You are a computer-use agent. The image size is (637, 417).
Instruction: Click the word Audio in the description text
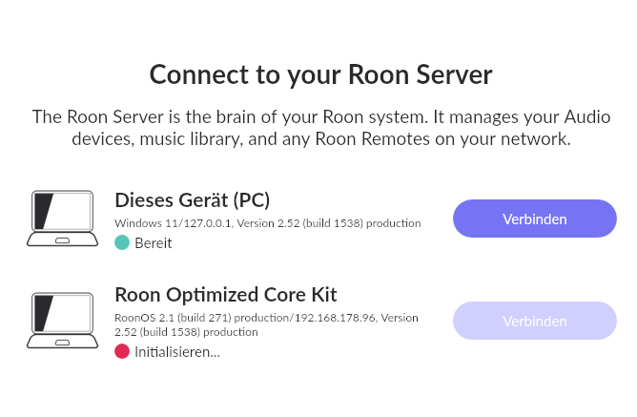587,117
